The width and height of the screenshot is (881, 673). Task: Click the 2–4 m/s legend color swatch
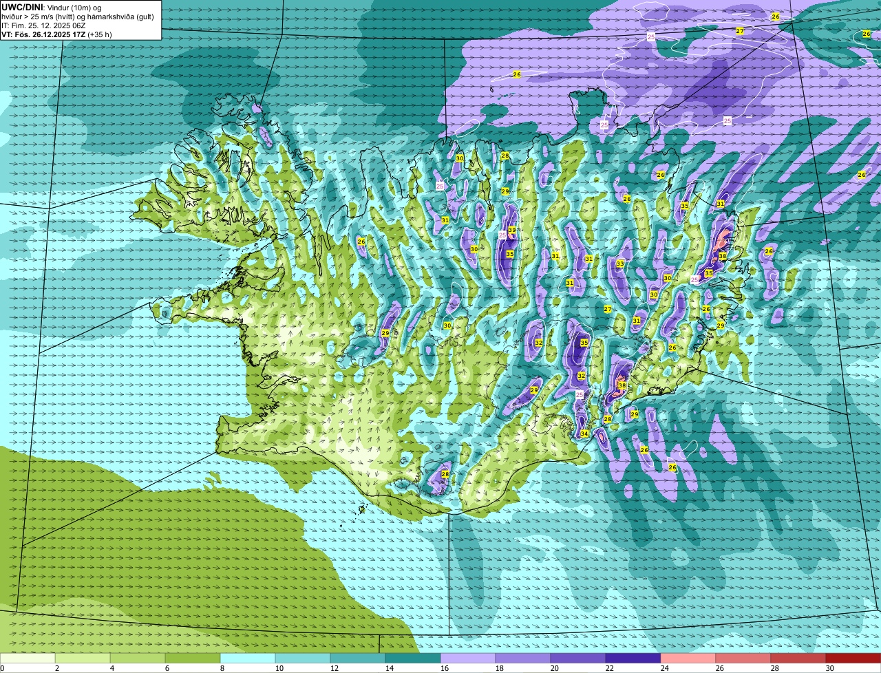click(83, 659)
